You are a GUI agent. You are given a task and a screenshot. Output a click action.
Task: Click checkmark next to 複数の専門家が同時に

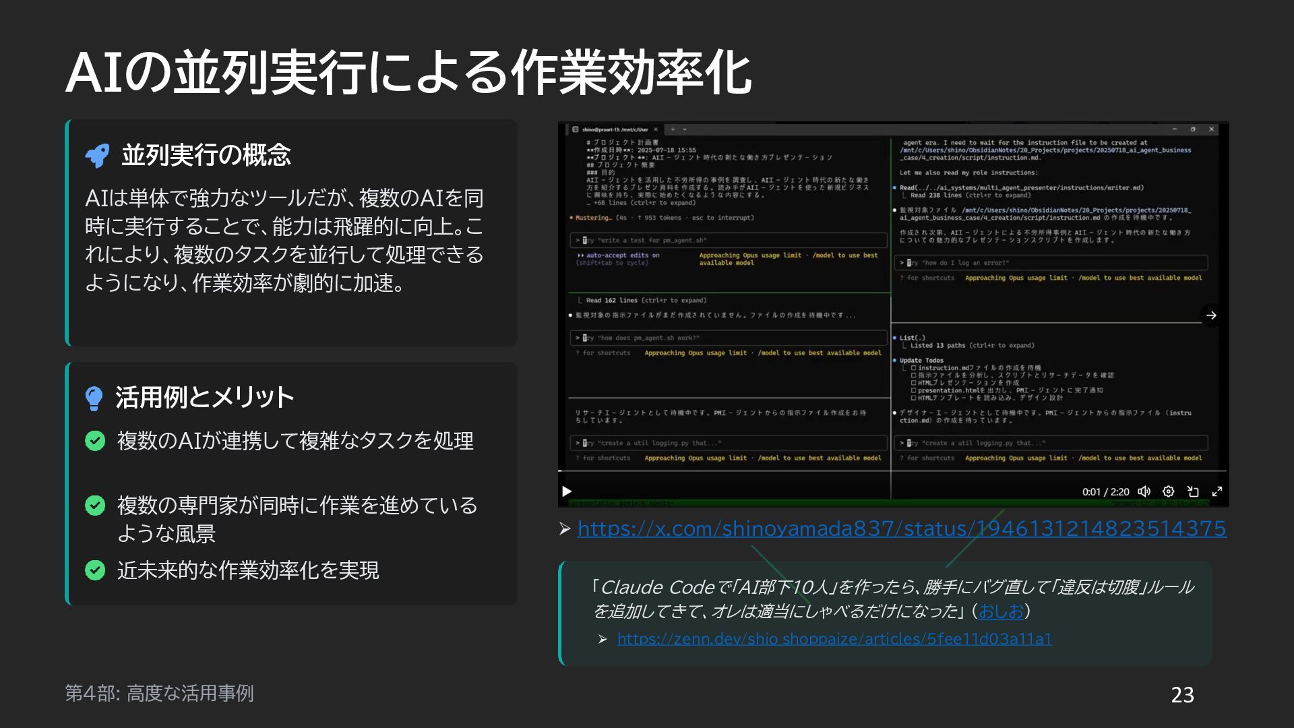[x=95, y=506]
